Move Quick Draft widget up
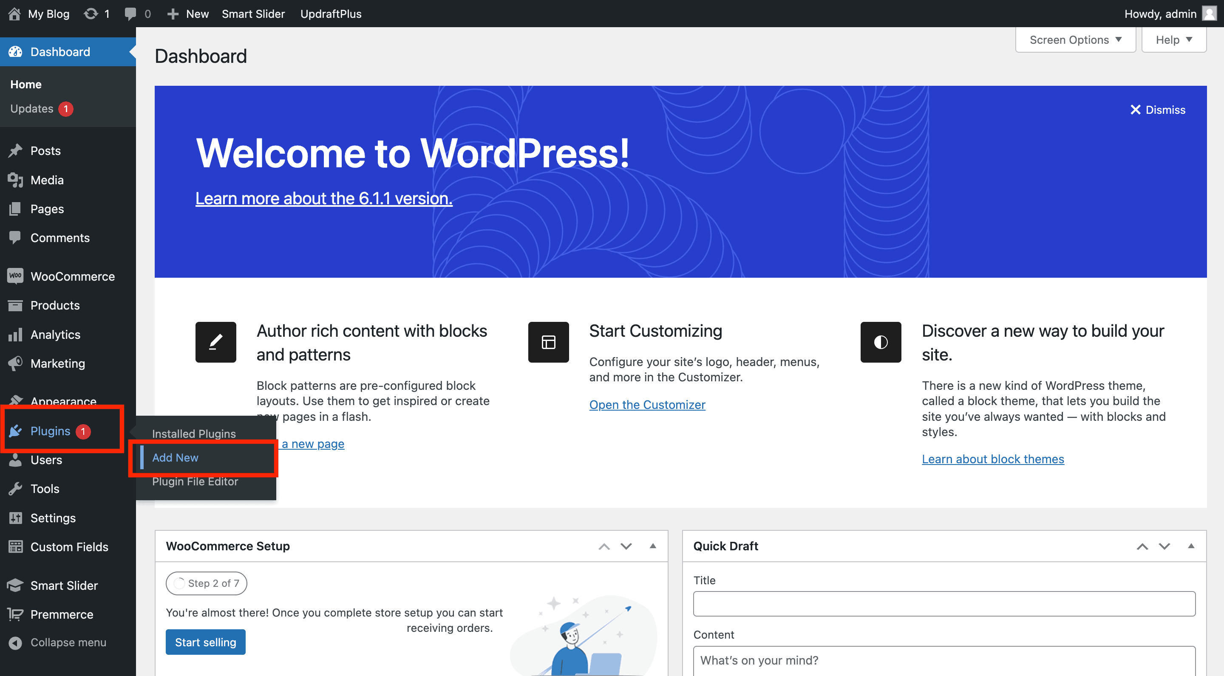Screen dimensions: 1224x676 [1142, 546]
